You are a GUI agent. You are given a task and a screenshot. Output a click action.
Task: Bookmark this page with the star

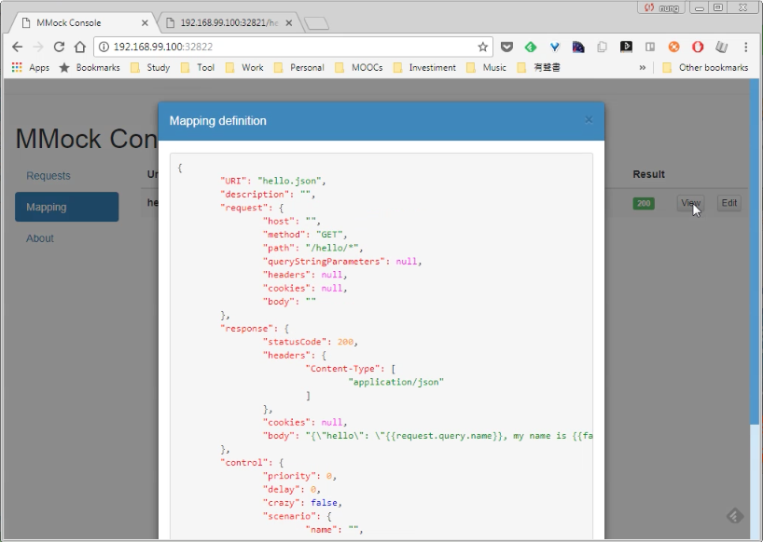483,47
